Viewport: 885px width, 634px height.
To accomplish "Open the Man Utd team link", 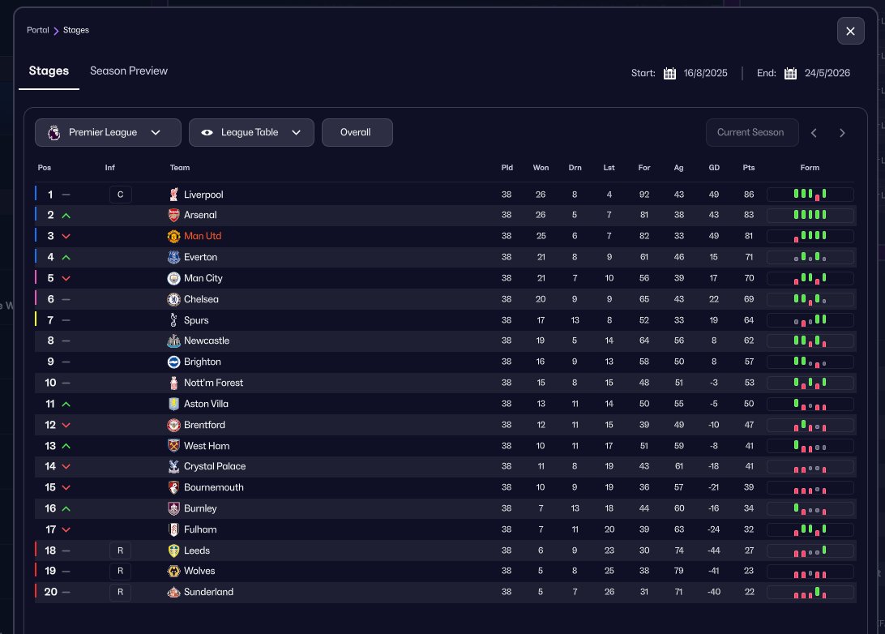I will tap(203, 236).
